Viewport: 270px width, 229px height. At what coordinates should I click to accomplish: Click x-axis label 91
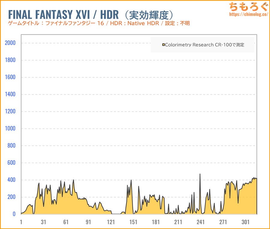(x=88, y=222)
